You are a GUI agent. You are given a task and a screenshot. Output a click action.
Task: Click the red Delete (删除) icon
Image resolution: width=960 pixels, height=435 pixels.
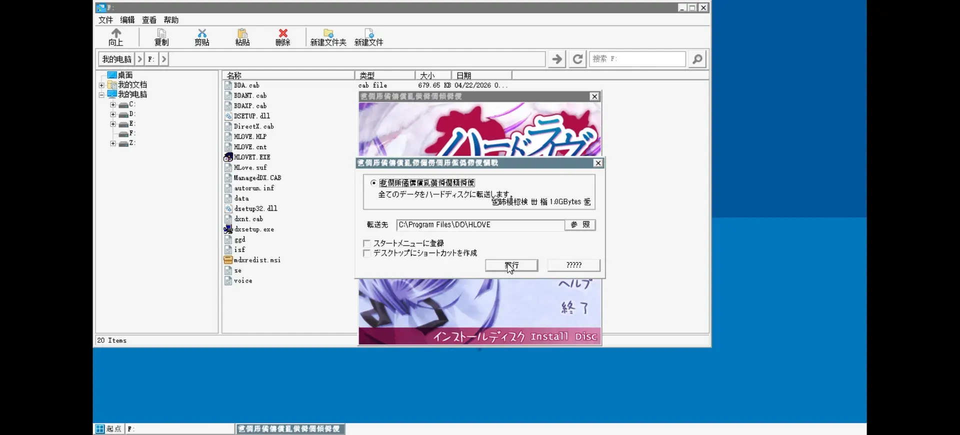tap(283, 33)
